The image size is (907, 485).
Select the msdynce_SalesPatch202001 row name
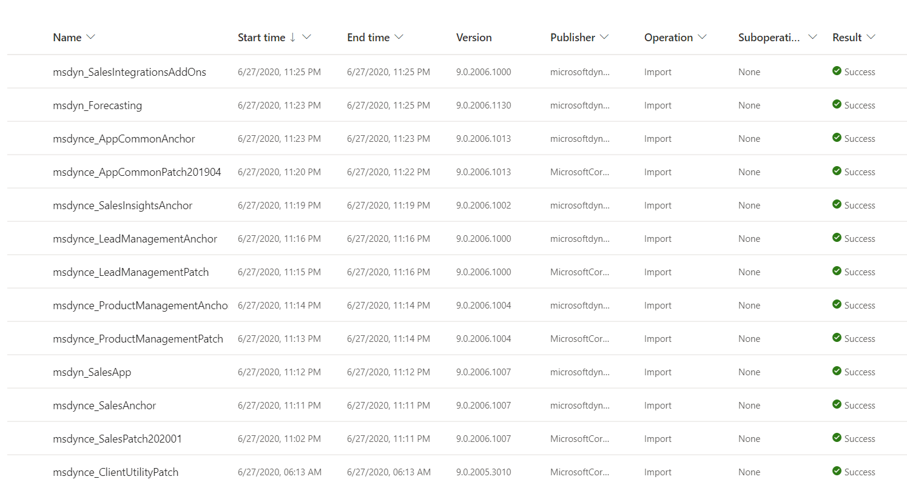point(117,439)
